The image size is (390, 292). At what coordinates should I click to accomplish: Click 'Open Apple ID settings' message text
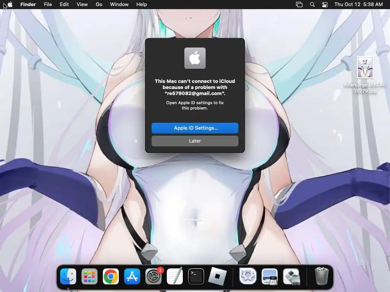pos(195,105)
